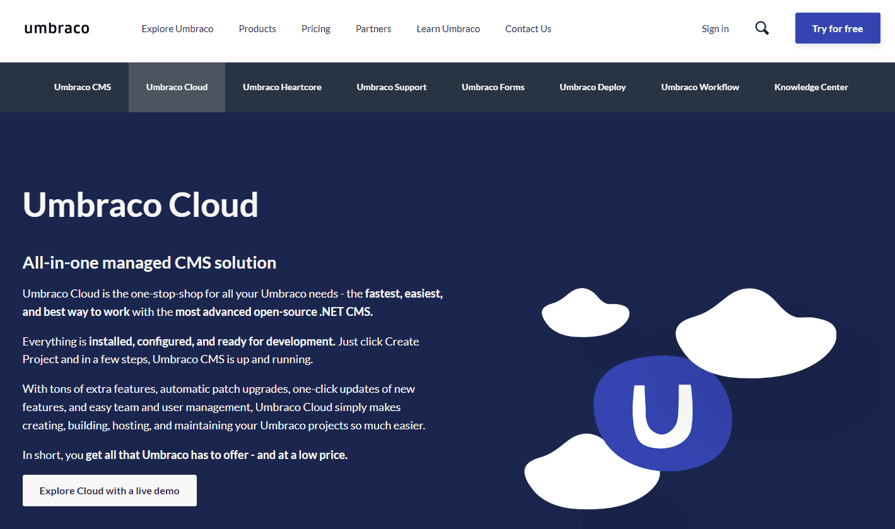Open the Explore Umbraco menu
This screenshot has width=895, height=529.
click(x=177, y=29)
